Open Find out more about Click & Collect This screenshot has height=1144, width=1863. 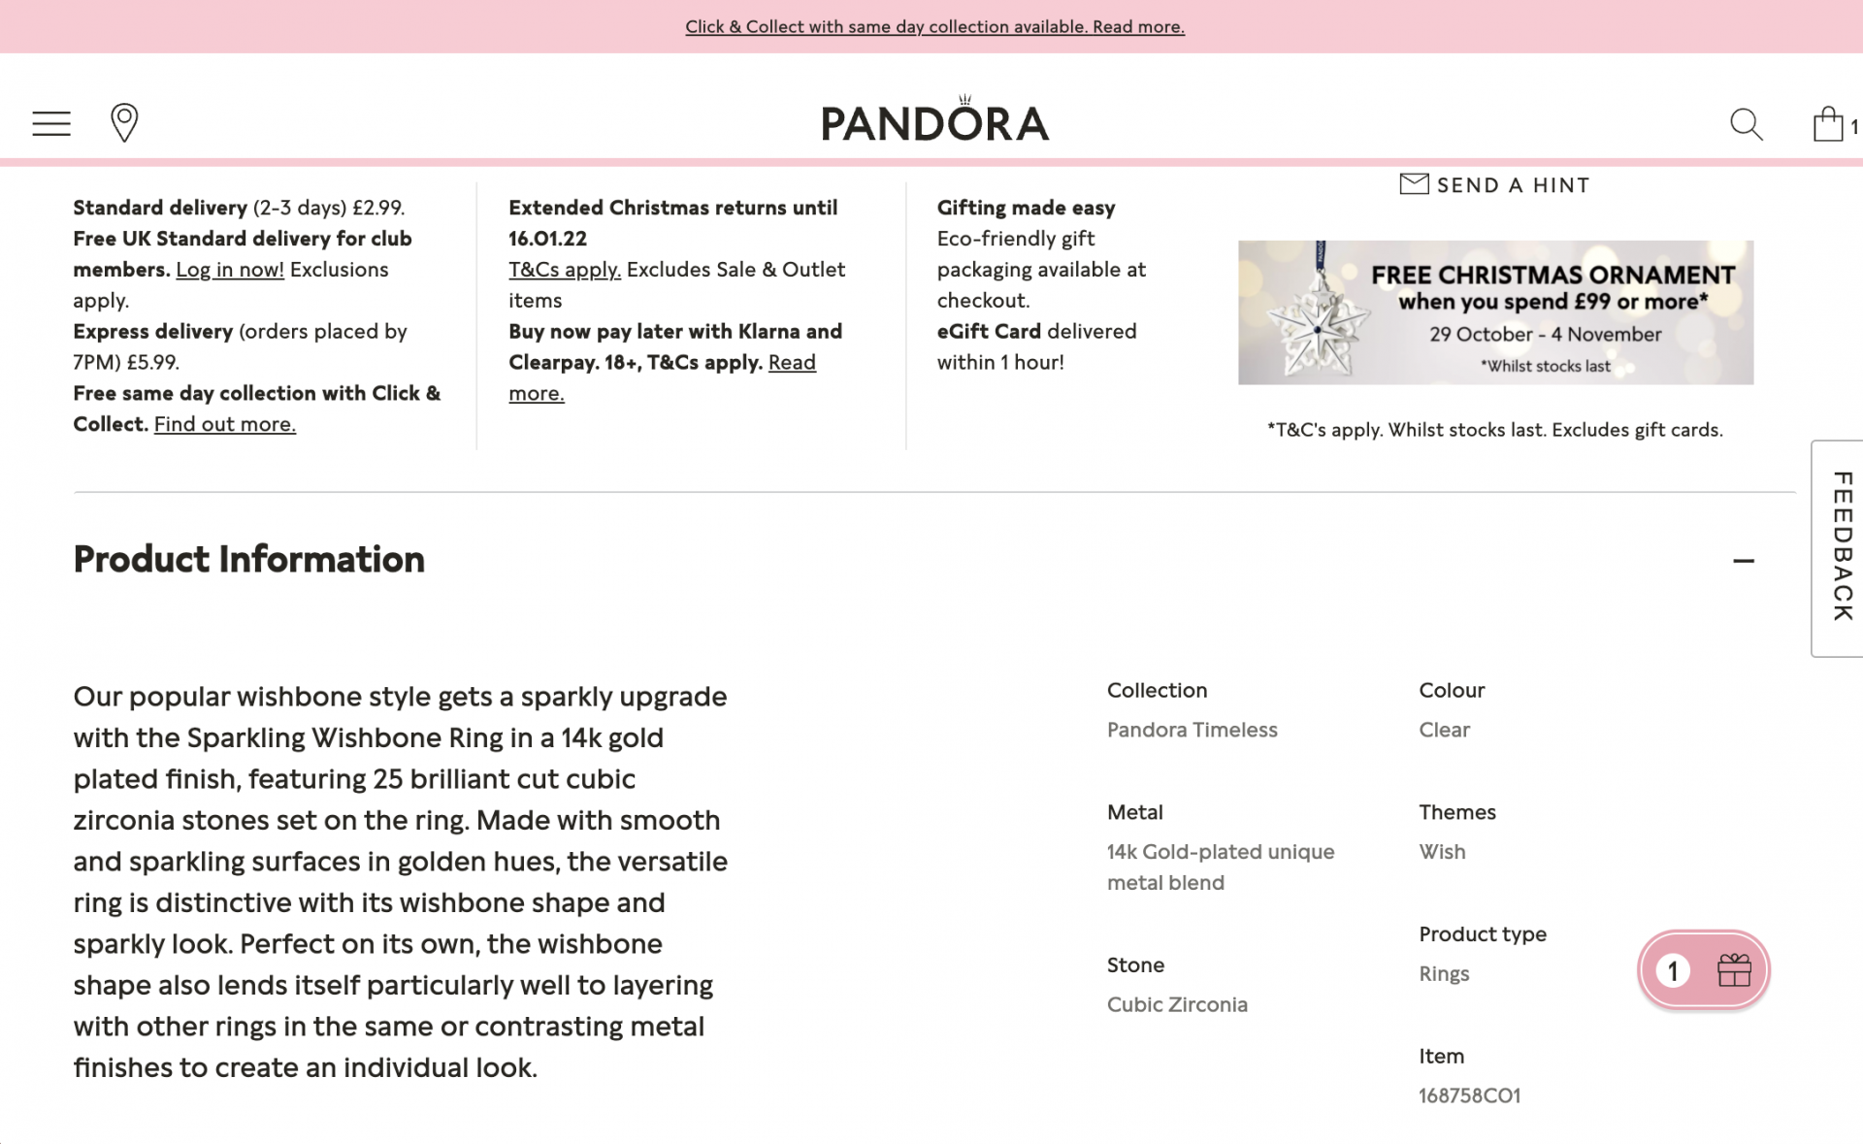click(x=224, y=424)
